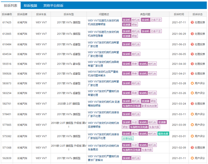The width and height of the screenshot is (208, 164).
Task: Click the status icon for complaint 610484
Action: pyautogui.click(x=192, y=44)
